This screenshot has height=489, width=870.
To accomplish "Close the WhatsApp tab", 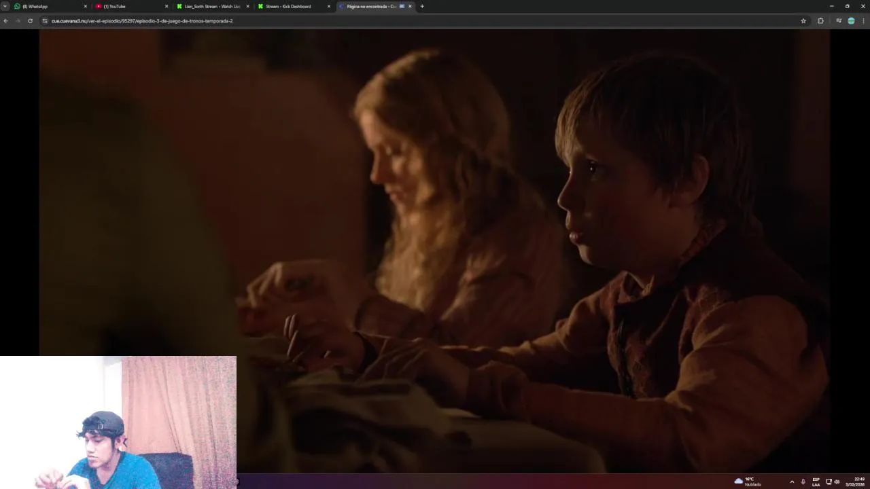I will (86, 6).
